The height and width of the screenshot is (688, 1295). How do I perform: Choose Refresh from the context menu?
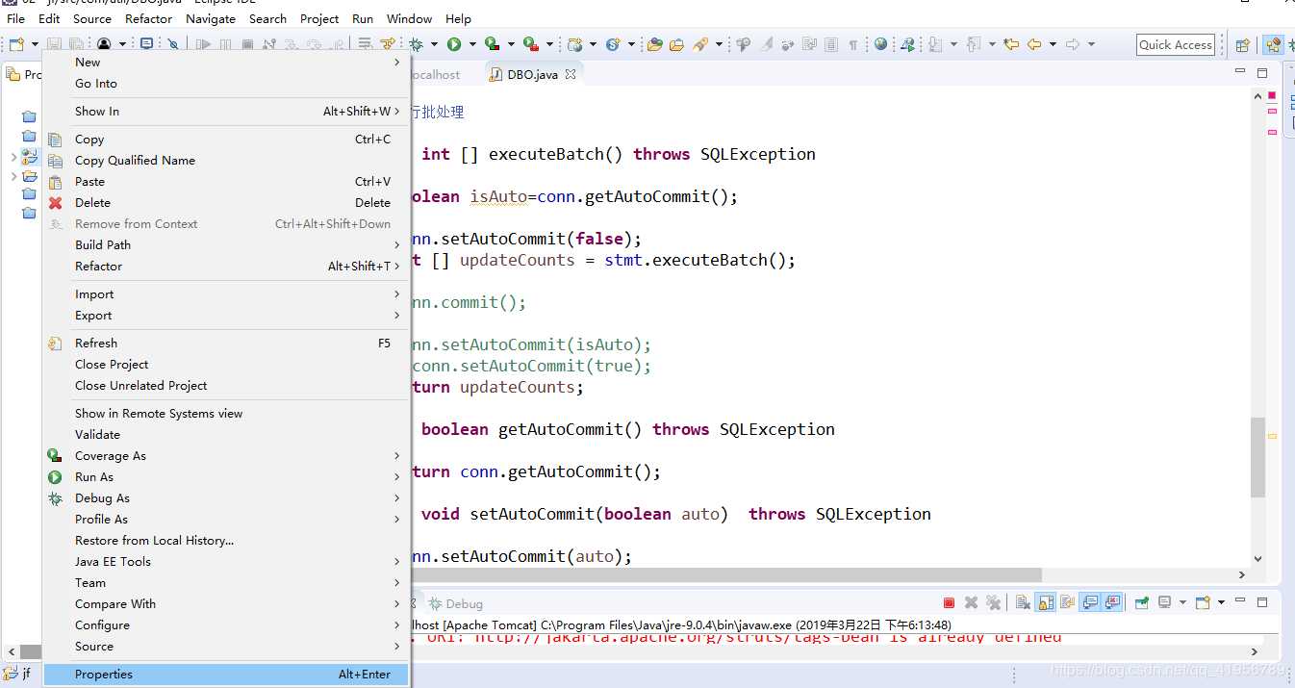click(x=226, y=343)
